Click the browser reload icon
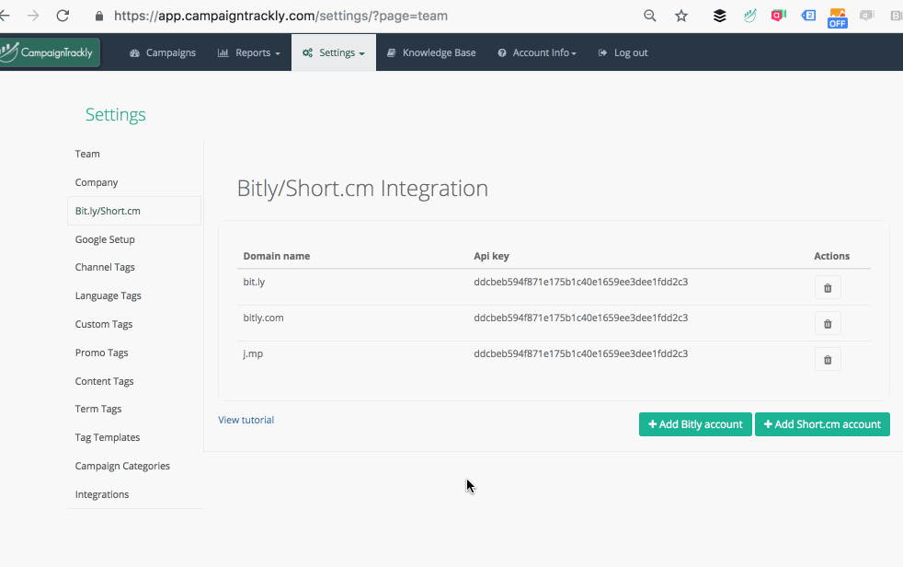The width and height of the screenshot is (903, 567). pos(63,16)
